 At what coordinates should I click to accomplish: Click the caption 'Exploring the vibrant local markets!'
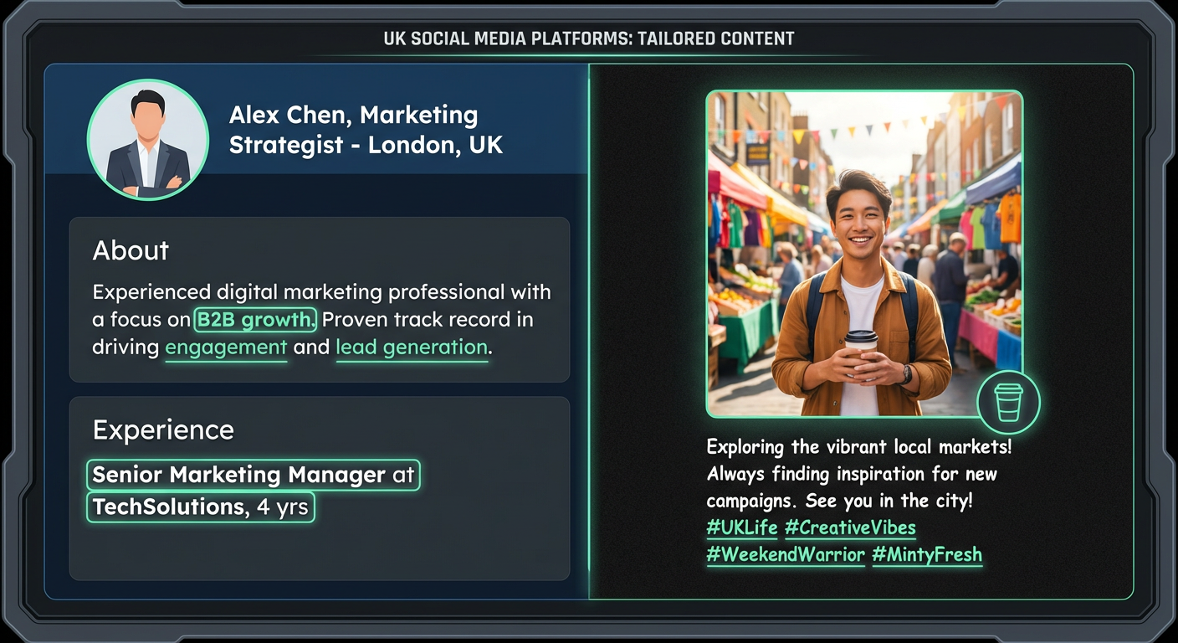point(859,446)
